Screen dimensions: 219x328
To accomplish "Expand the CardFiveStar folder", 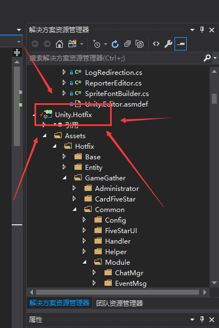I will 74,199.
